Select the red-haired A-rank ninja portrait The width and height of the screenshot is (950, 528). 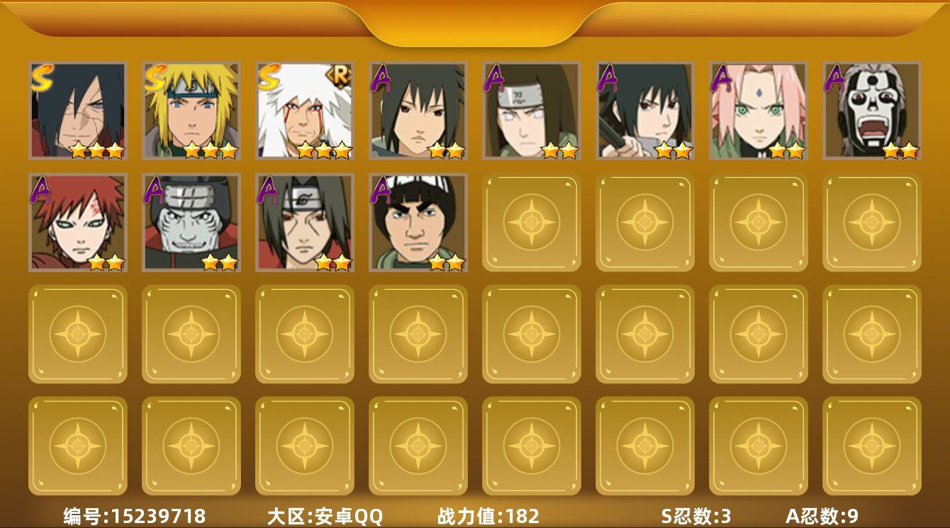[x=78, y=223]
